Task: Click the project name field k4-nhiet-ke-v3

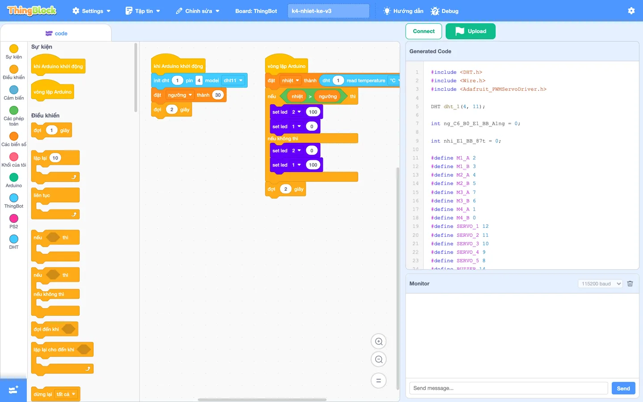Action: [329, 11]
